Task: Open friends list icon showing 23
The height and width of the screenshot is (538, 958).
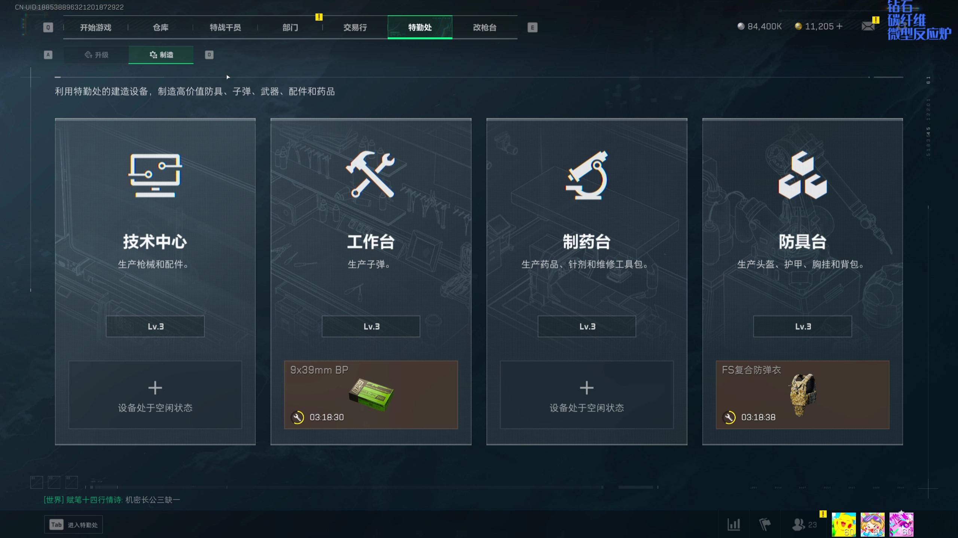Action: point(804,524)
